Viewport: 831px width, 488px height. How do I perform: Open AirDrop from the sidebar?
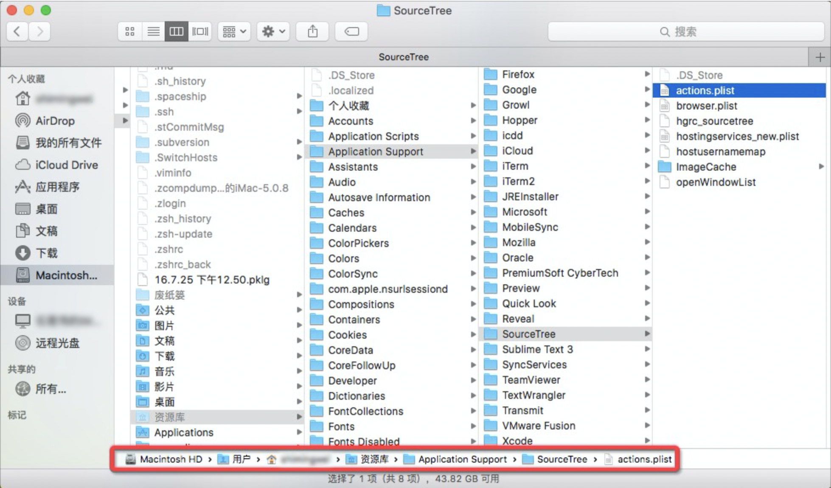pyautogui.click(x=54, y=121)
